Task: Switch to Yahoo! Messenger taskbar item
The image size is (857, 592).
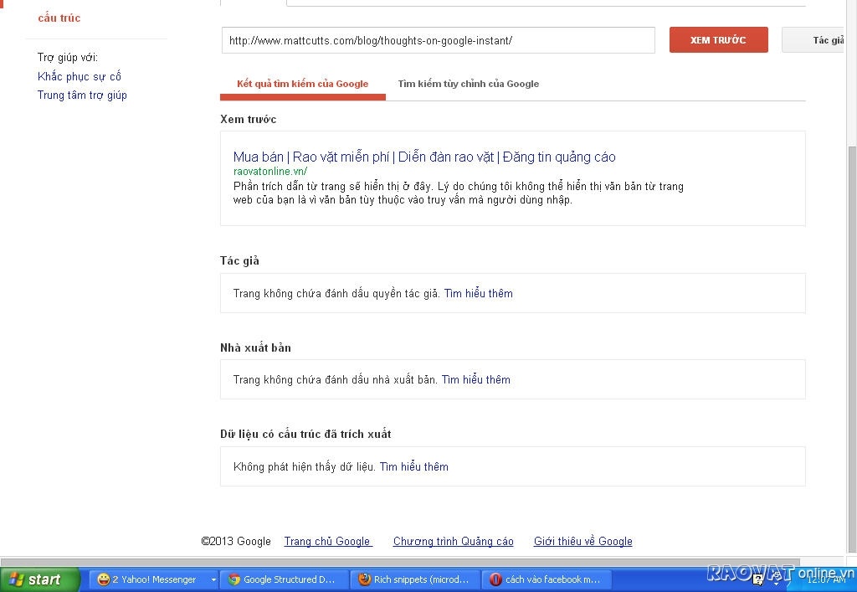Action: pyautogui.click(x=154, y=579)
